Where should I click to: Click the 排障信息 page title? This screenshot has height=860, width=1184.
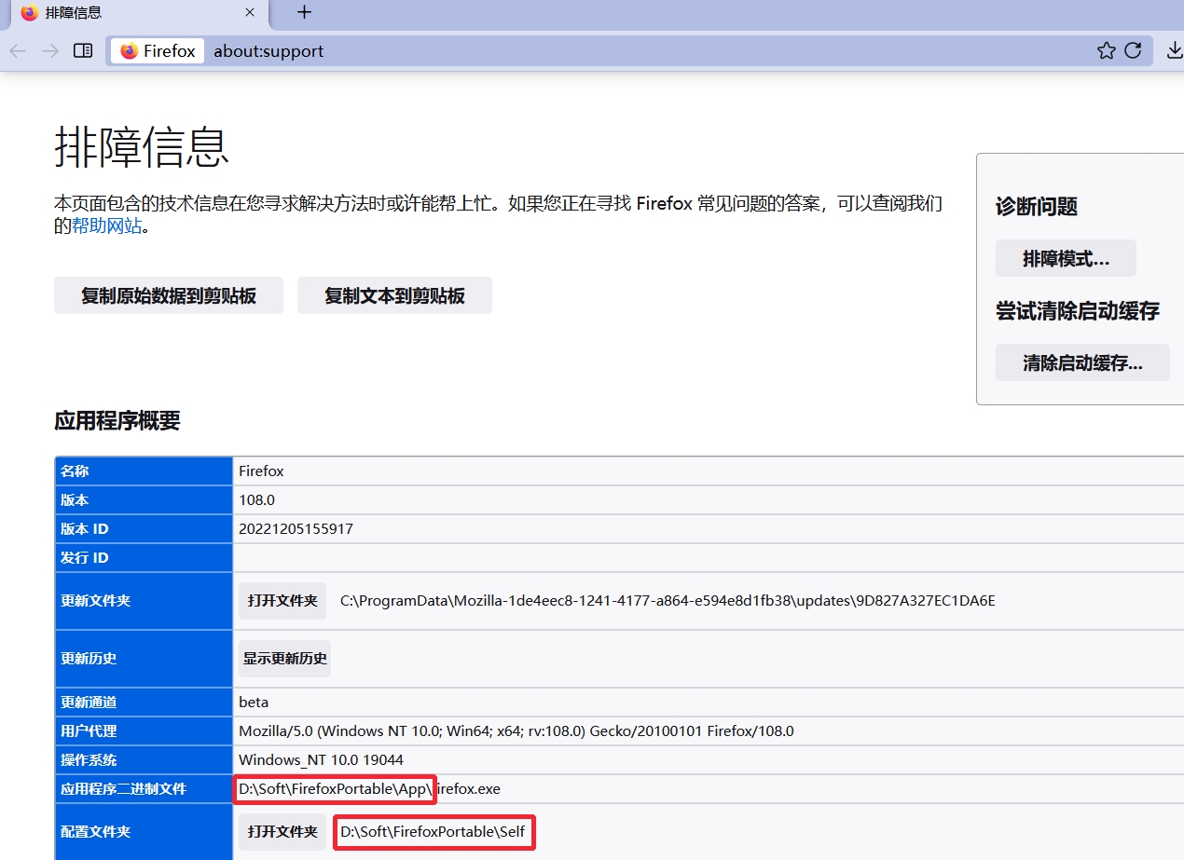coord(142,147)
